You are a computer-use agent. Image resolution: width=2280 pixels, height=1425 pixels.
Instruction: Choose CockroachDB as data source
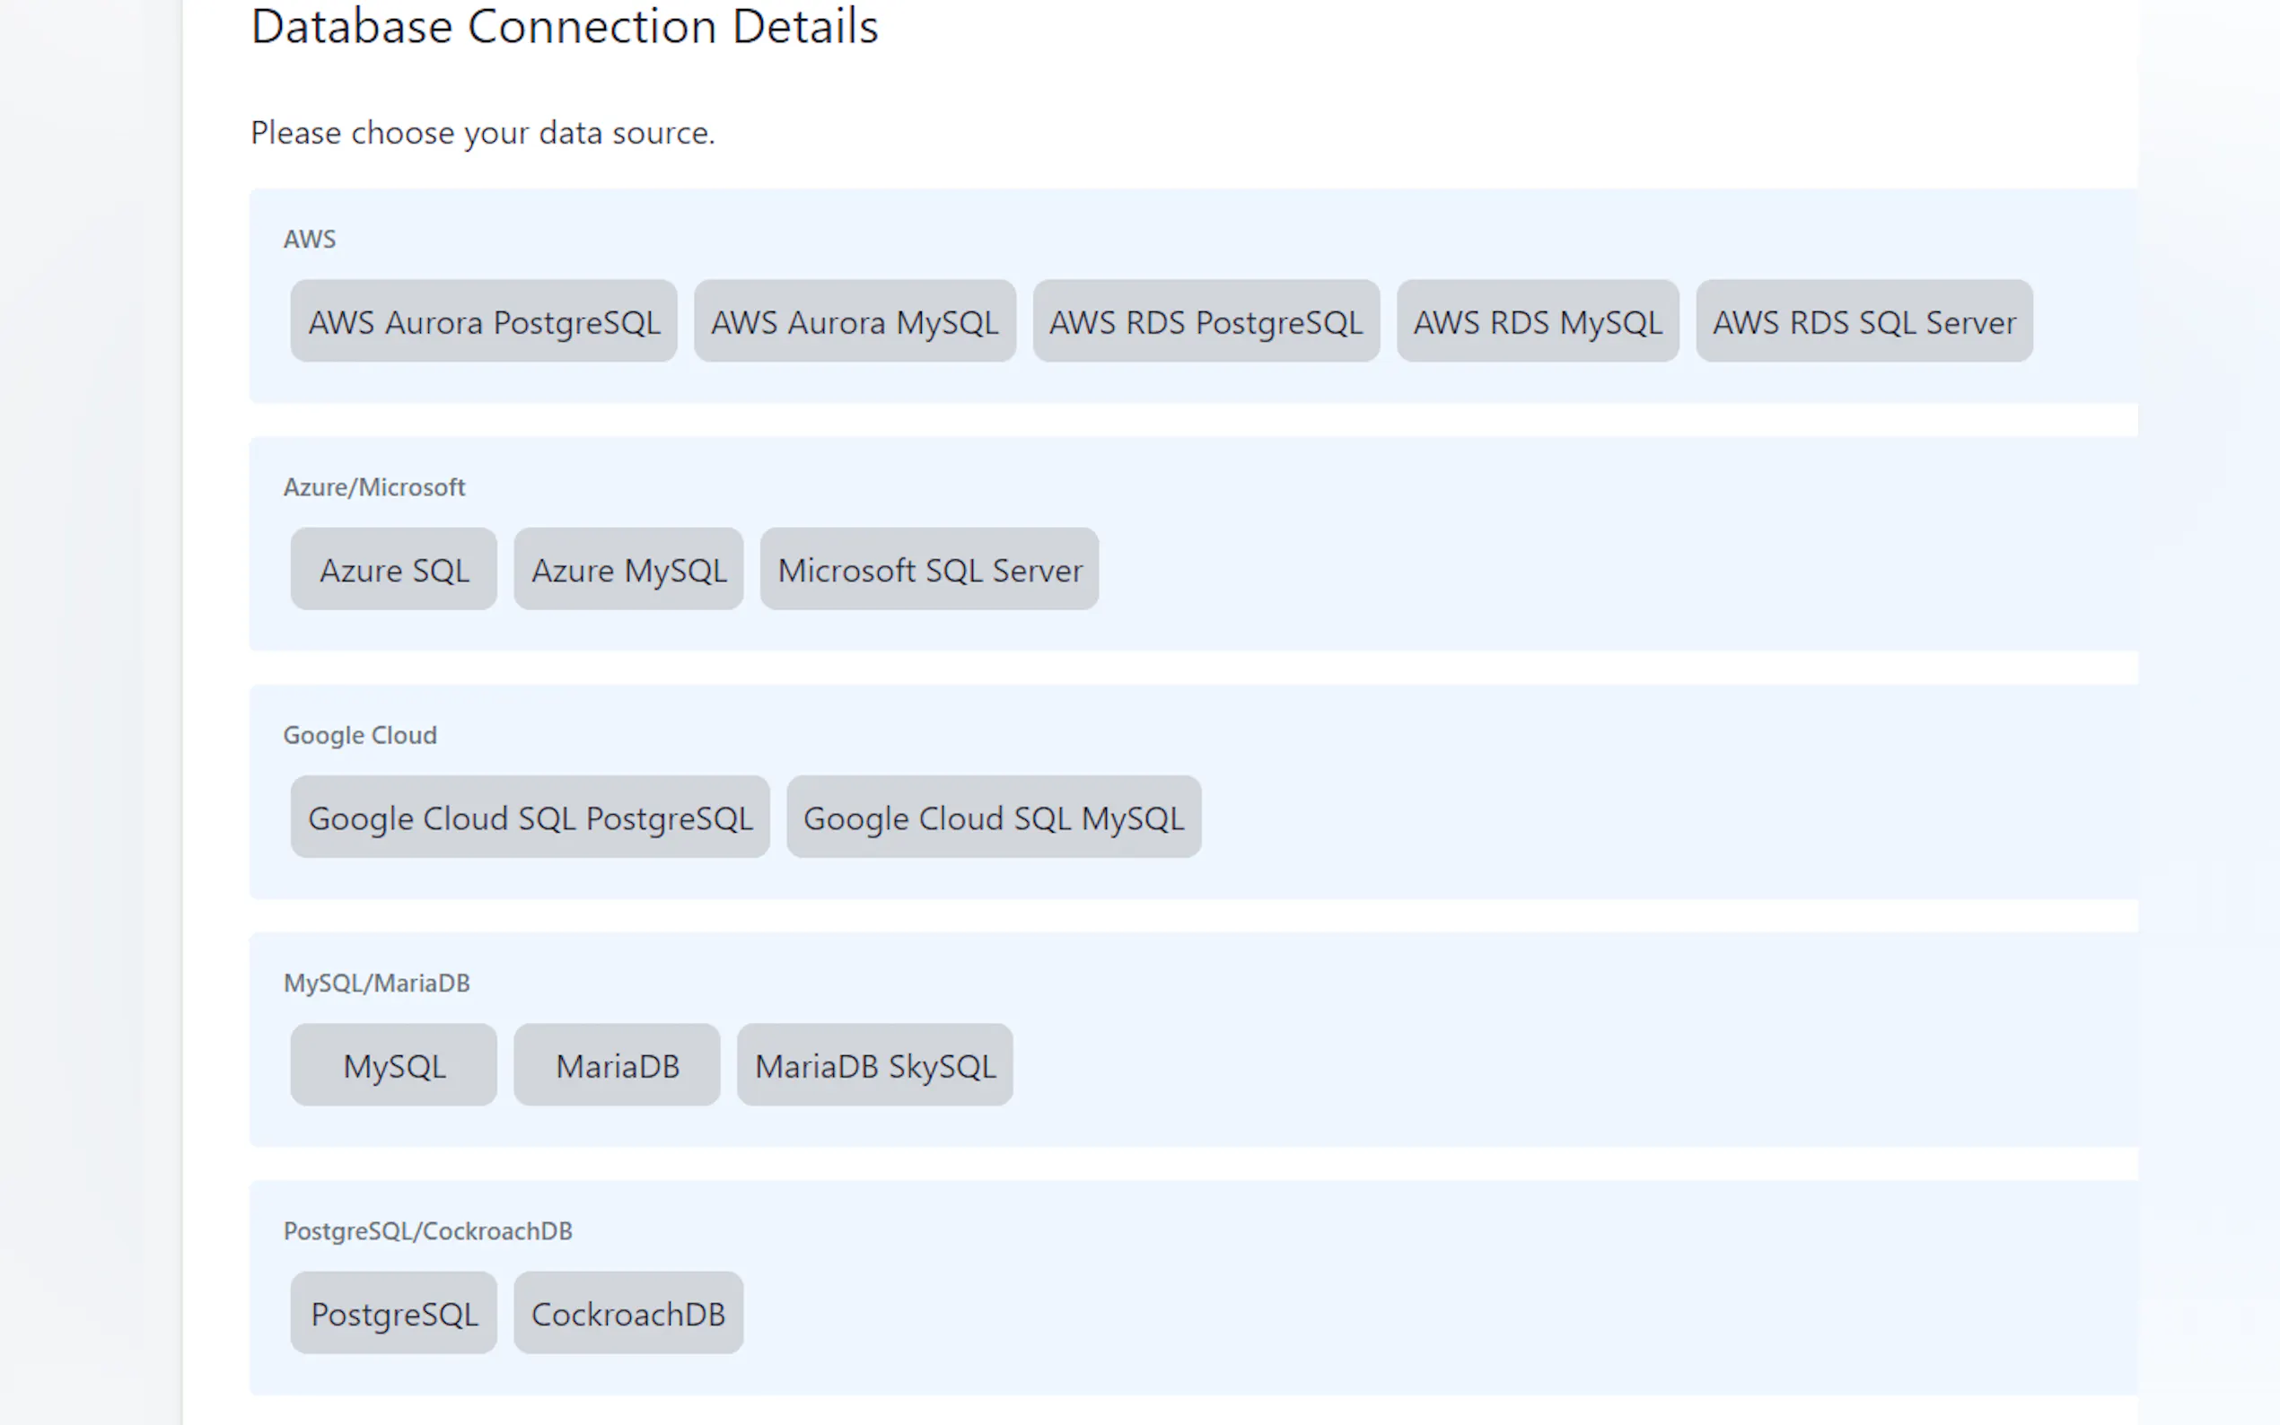coord(627,1313)
